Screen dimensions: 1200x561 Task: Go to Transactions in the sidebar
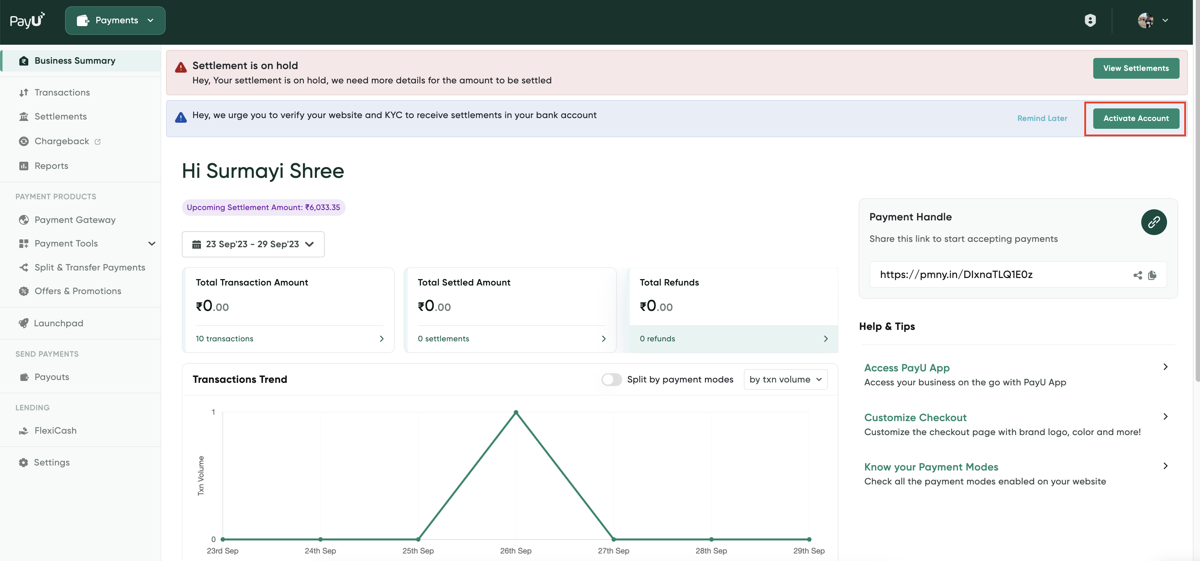(x=62, y=93)
